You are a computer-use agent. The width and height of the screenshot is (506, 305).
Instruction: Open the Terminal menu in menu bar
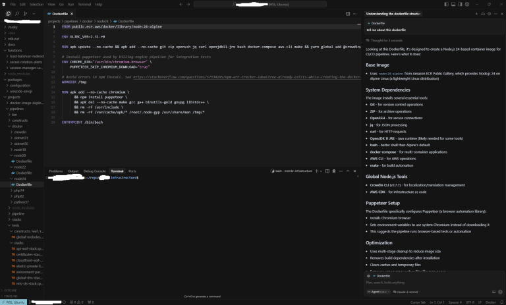click(x=81, y=4)
